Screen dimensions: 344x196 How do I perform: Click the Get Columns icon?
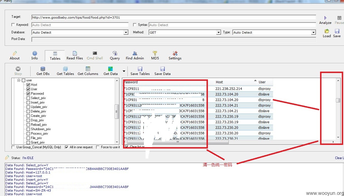(x=88, y=69)
